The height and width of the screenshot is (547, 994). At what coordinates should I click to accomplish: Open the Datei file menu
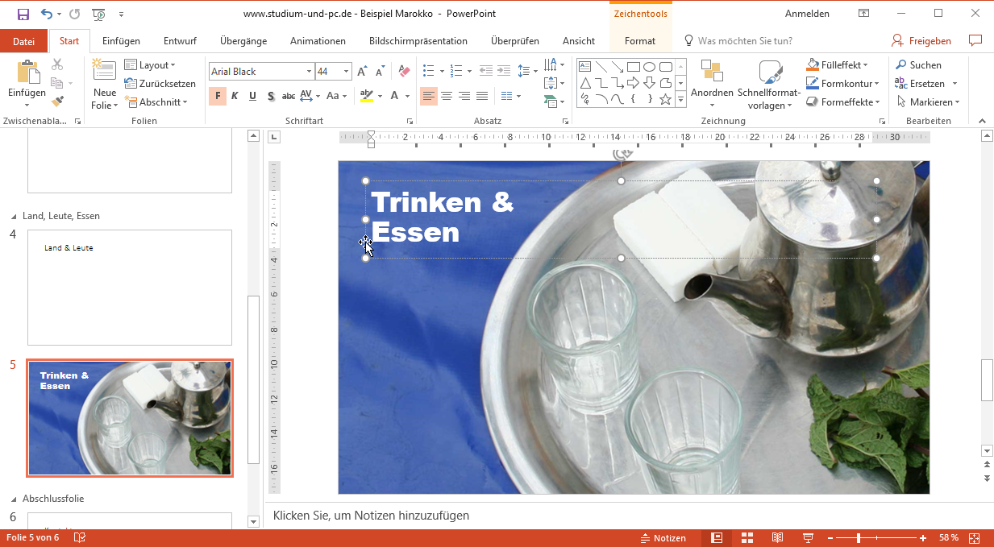(23, 41)
